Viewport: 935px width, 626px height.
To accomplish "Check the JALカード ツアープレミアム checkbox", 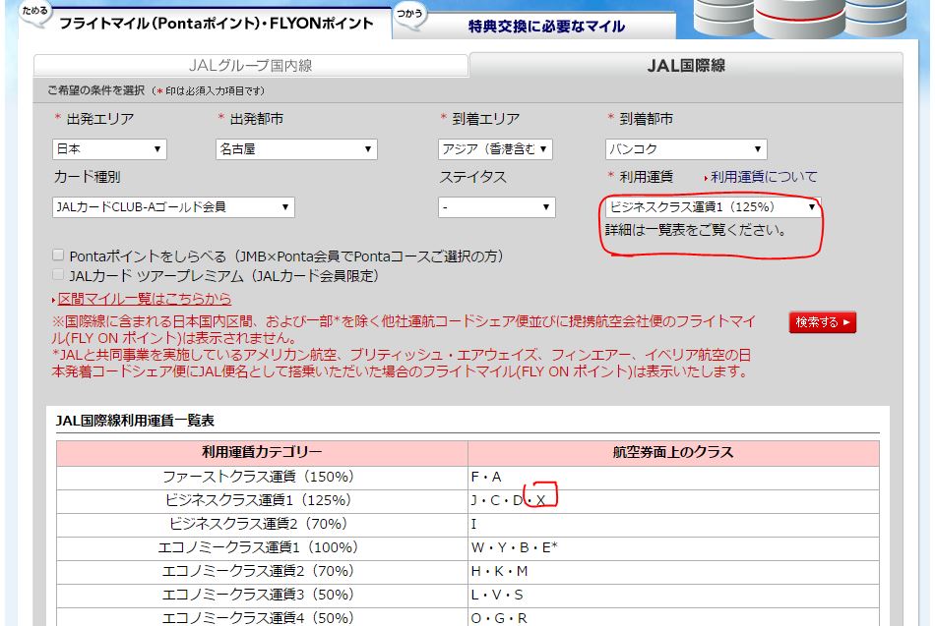I will click(58, 274).
